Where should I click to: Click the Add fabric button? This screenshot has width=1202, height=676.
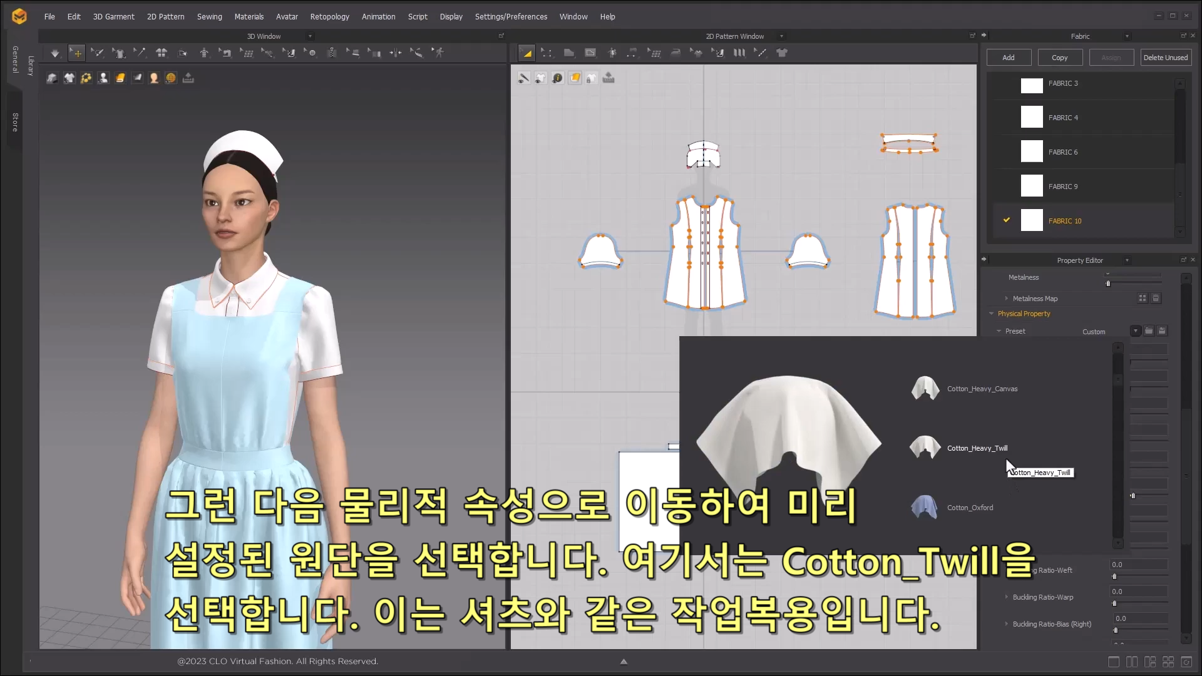coord(1009,58)
